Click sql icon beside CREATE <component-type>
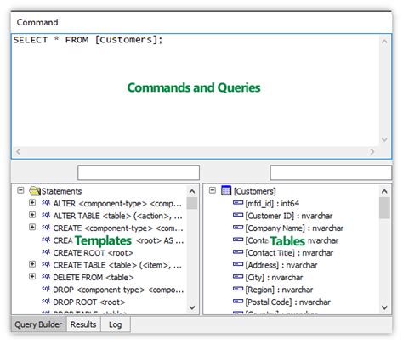The width and height of the screenshot is (403, 344). 46,228
